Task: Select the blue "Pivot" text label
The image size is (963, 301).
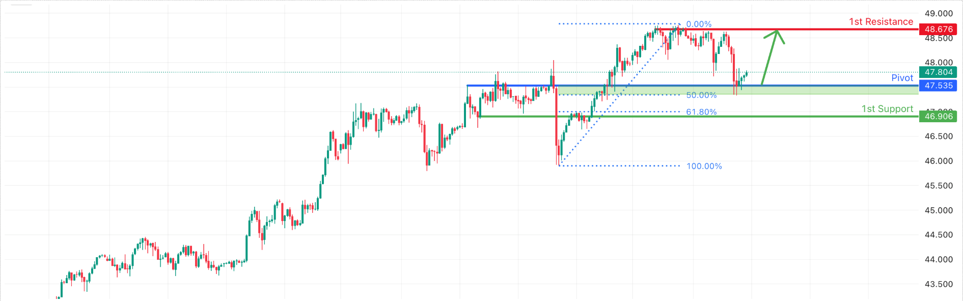Action: pos(902,78)
